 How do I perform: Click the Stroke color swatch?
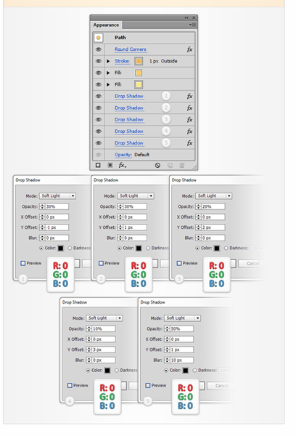click(x=139, y=61)
